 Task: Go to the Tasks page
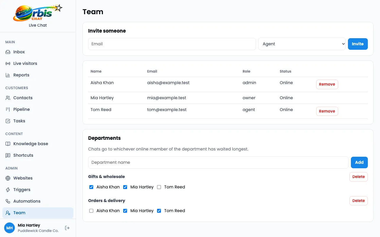tap(38, 121)
